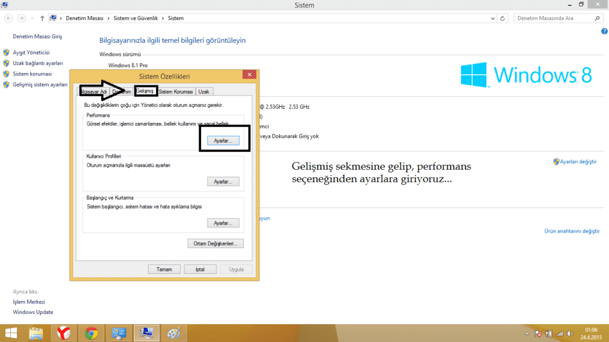Open Performans Ayarlar button

[223, 141]
